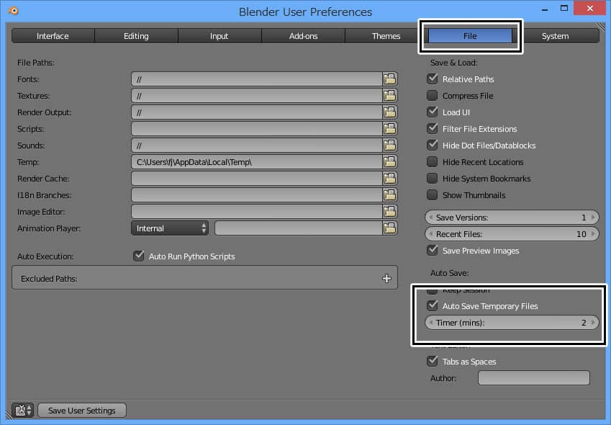611x425 pixels.
Task: Toggle Tabs as Spaces checkbox
Action: [x=432, y=361]
